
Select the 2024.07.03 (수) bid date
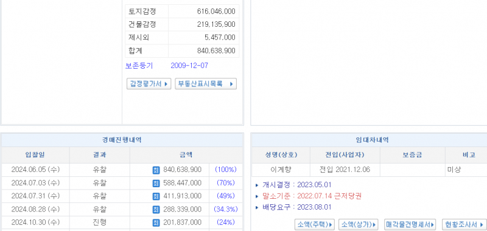coord(35,183)
